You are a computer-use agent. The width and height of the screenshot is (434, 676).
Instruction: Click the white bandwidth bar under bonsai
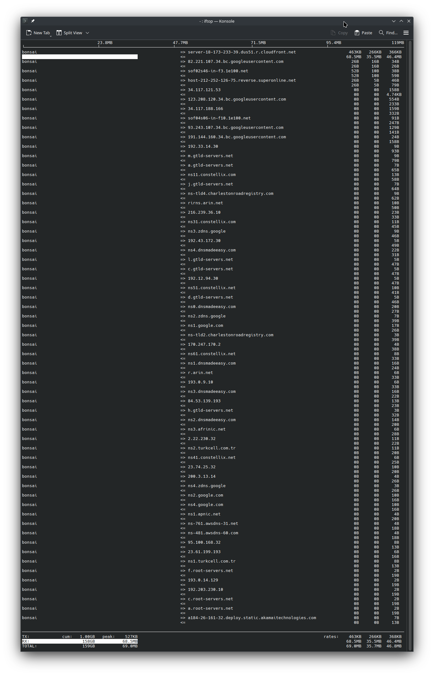coord(80,57)
